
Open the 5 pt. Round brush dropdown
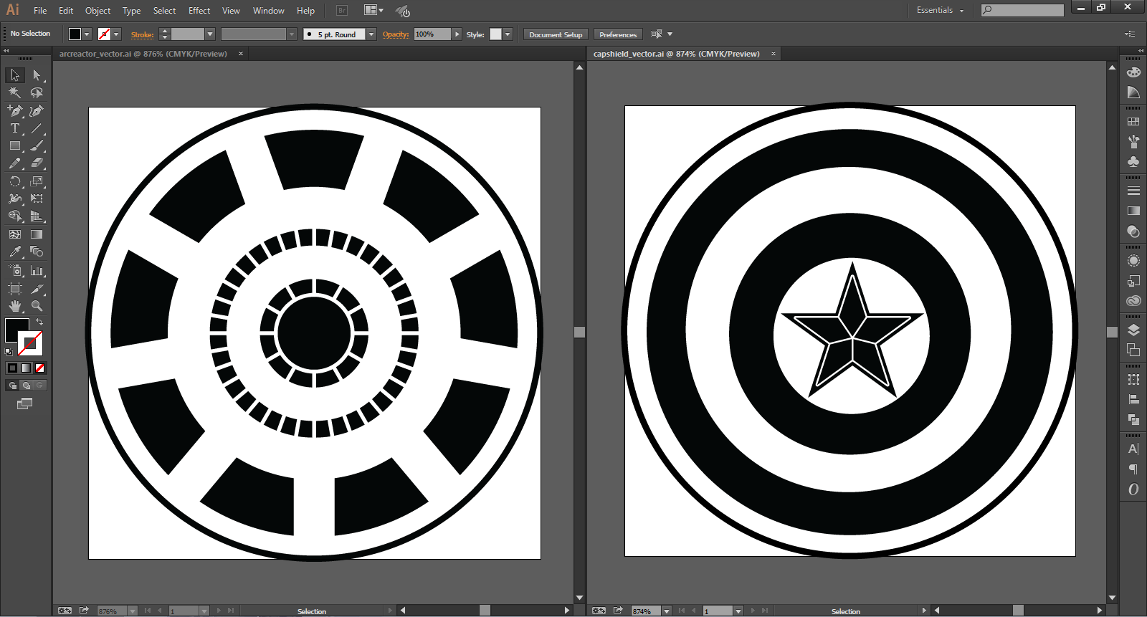(x=371, y=34)
